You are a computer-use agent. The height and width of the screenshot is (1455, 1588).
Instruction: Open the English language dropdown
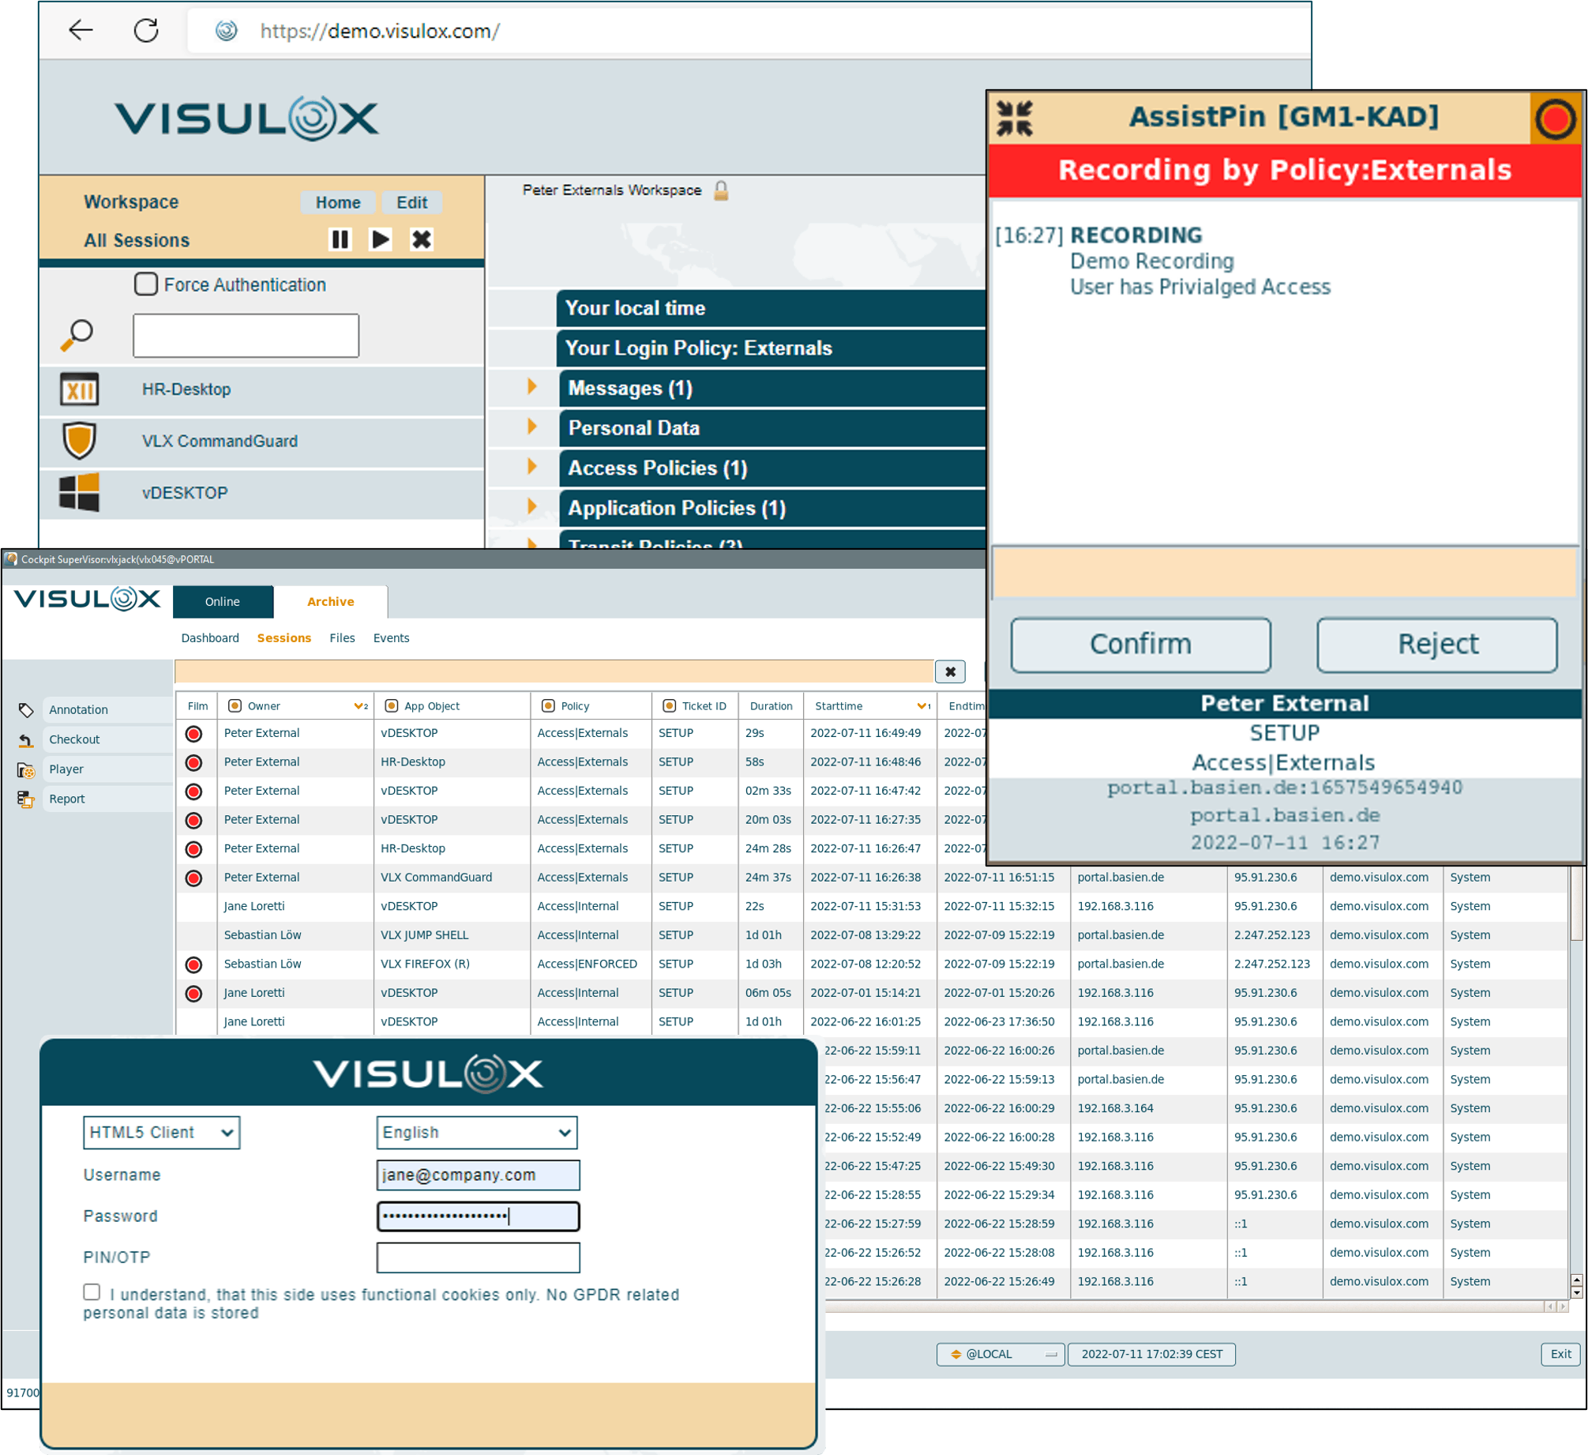476,1133
